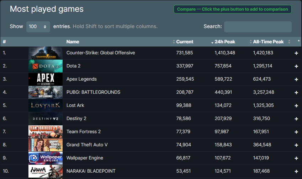Open Dota 2 logo thumbnail
This screenshot has width=302, height=179.
[46, 66]
